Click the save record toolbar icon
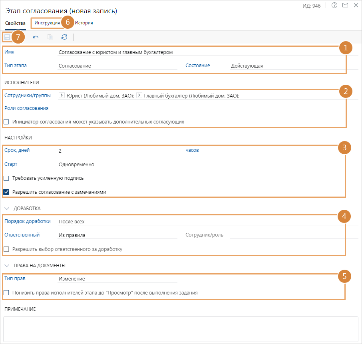 click(7, 37)
